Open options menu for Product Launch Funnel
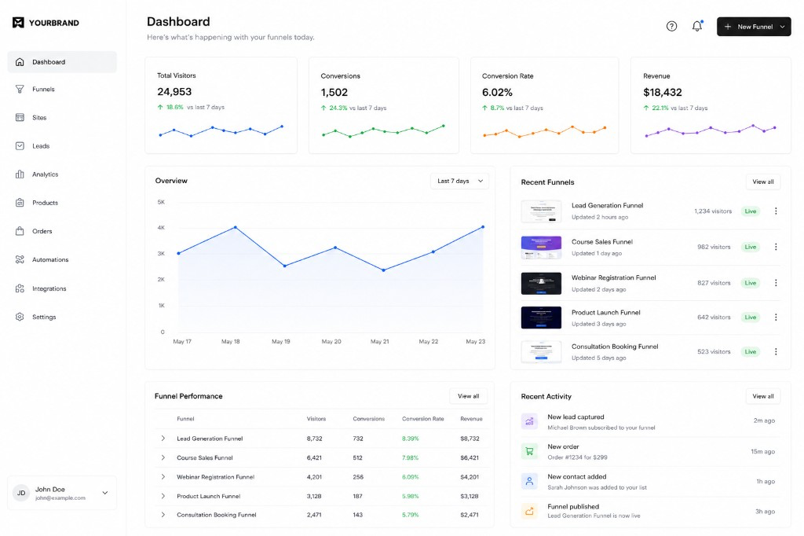The image size is (804, 536). pos(776,318)
